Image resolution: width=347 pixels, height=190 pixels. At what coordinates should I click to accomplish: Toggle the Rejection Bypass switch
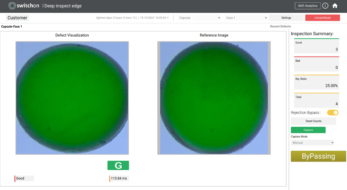[x=333, y=113]
